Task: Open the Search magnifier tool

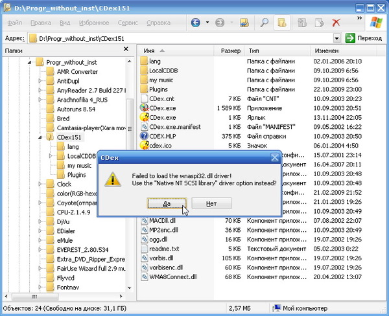Action: [264, 23]
